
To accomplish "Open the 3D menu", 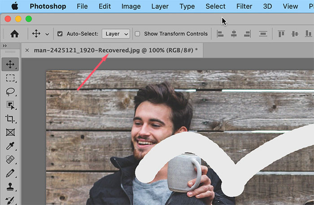I will [x=267, y=6].
